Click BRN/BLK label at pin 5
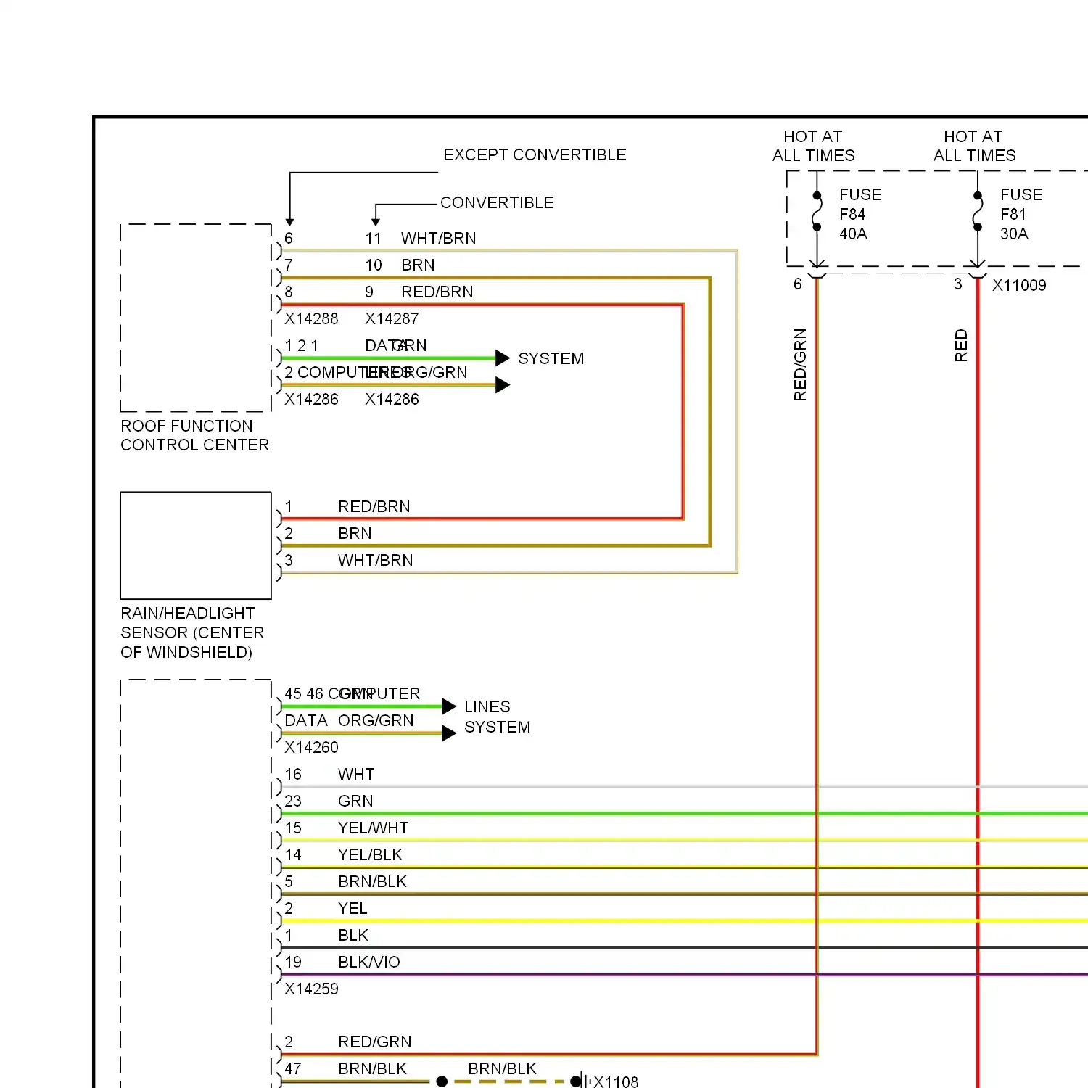Image resolution: width=1088 pixels, height=1088 pixels. coord(372,881)
